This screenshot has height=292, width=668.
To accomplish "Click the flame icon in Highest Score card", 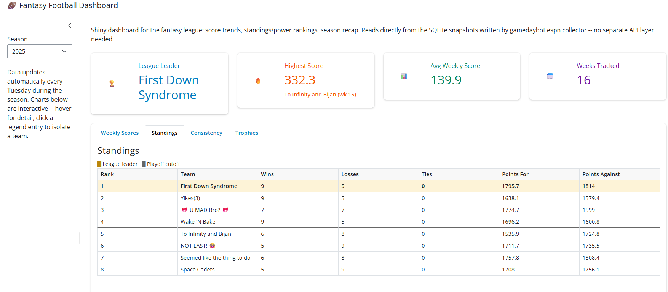I will [258, 80].
